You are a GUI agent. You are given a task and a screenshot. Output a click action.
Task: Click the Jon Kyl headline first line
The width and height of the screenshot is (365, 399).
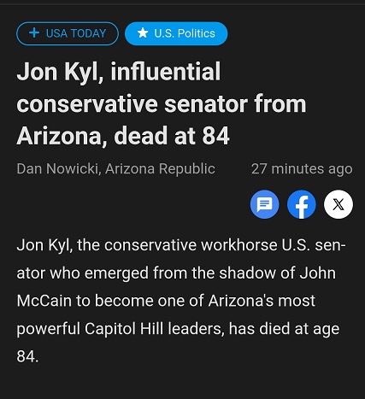[x=119, y=72]
